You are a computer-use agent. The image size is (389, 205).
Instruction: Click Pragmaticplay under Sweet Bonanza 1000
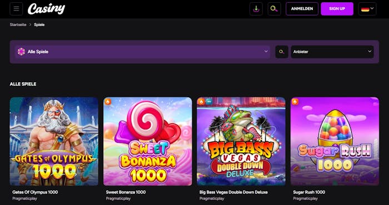(118, 198)
